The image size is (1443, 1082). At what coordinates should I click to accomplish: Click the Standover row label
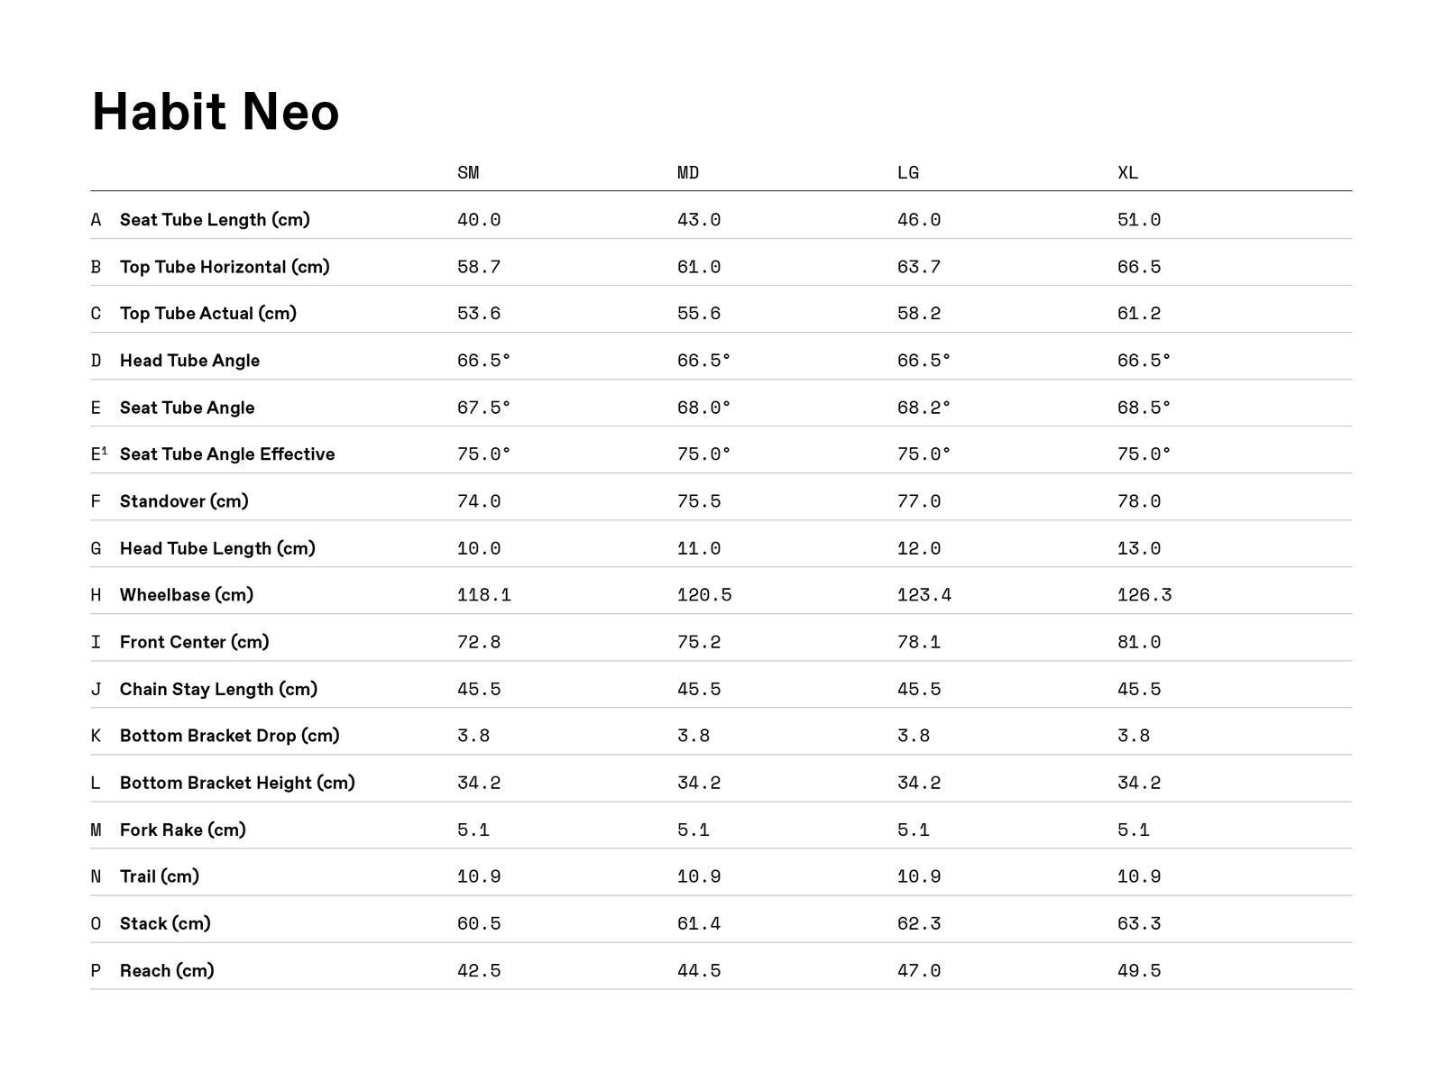tap(184, 501)
